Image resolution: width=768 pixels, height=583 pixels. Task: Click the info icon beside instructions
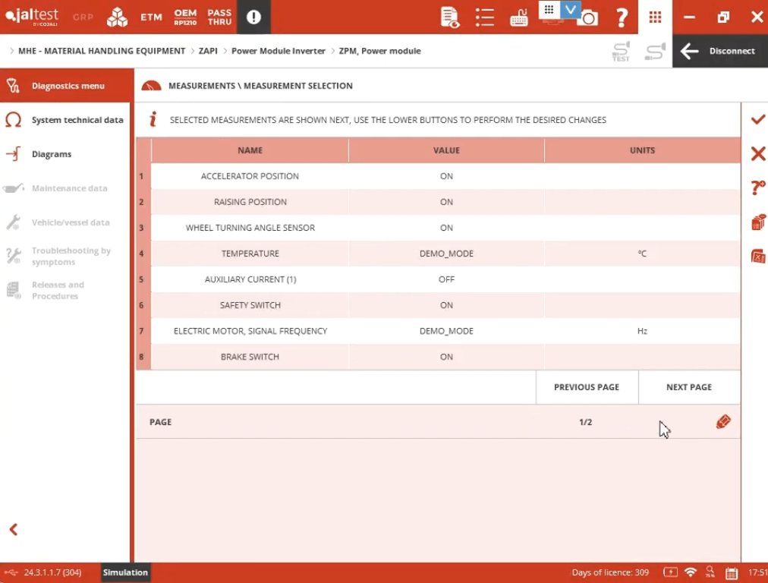(153, 119)
